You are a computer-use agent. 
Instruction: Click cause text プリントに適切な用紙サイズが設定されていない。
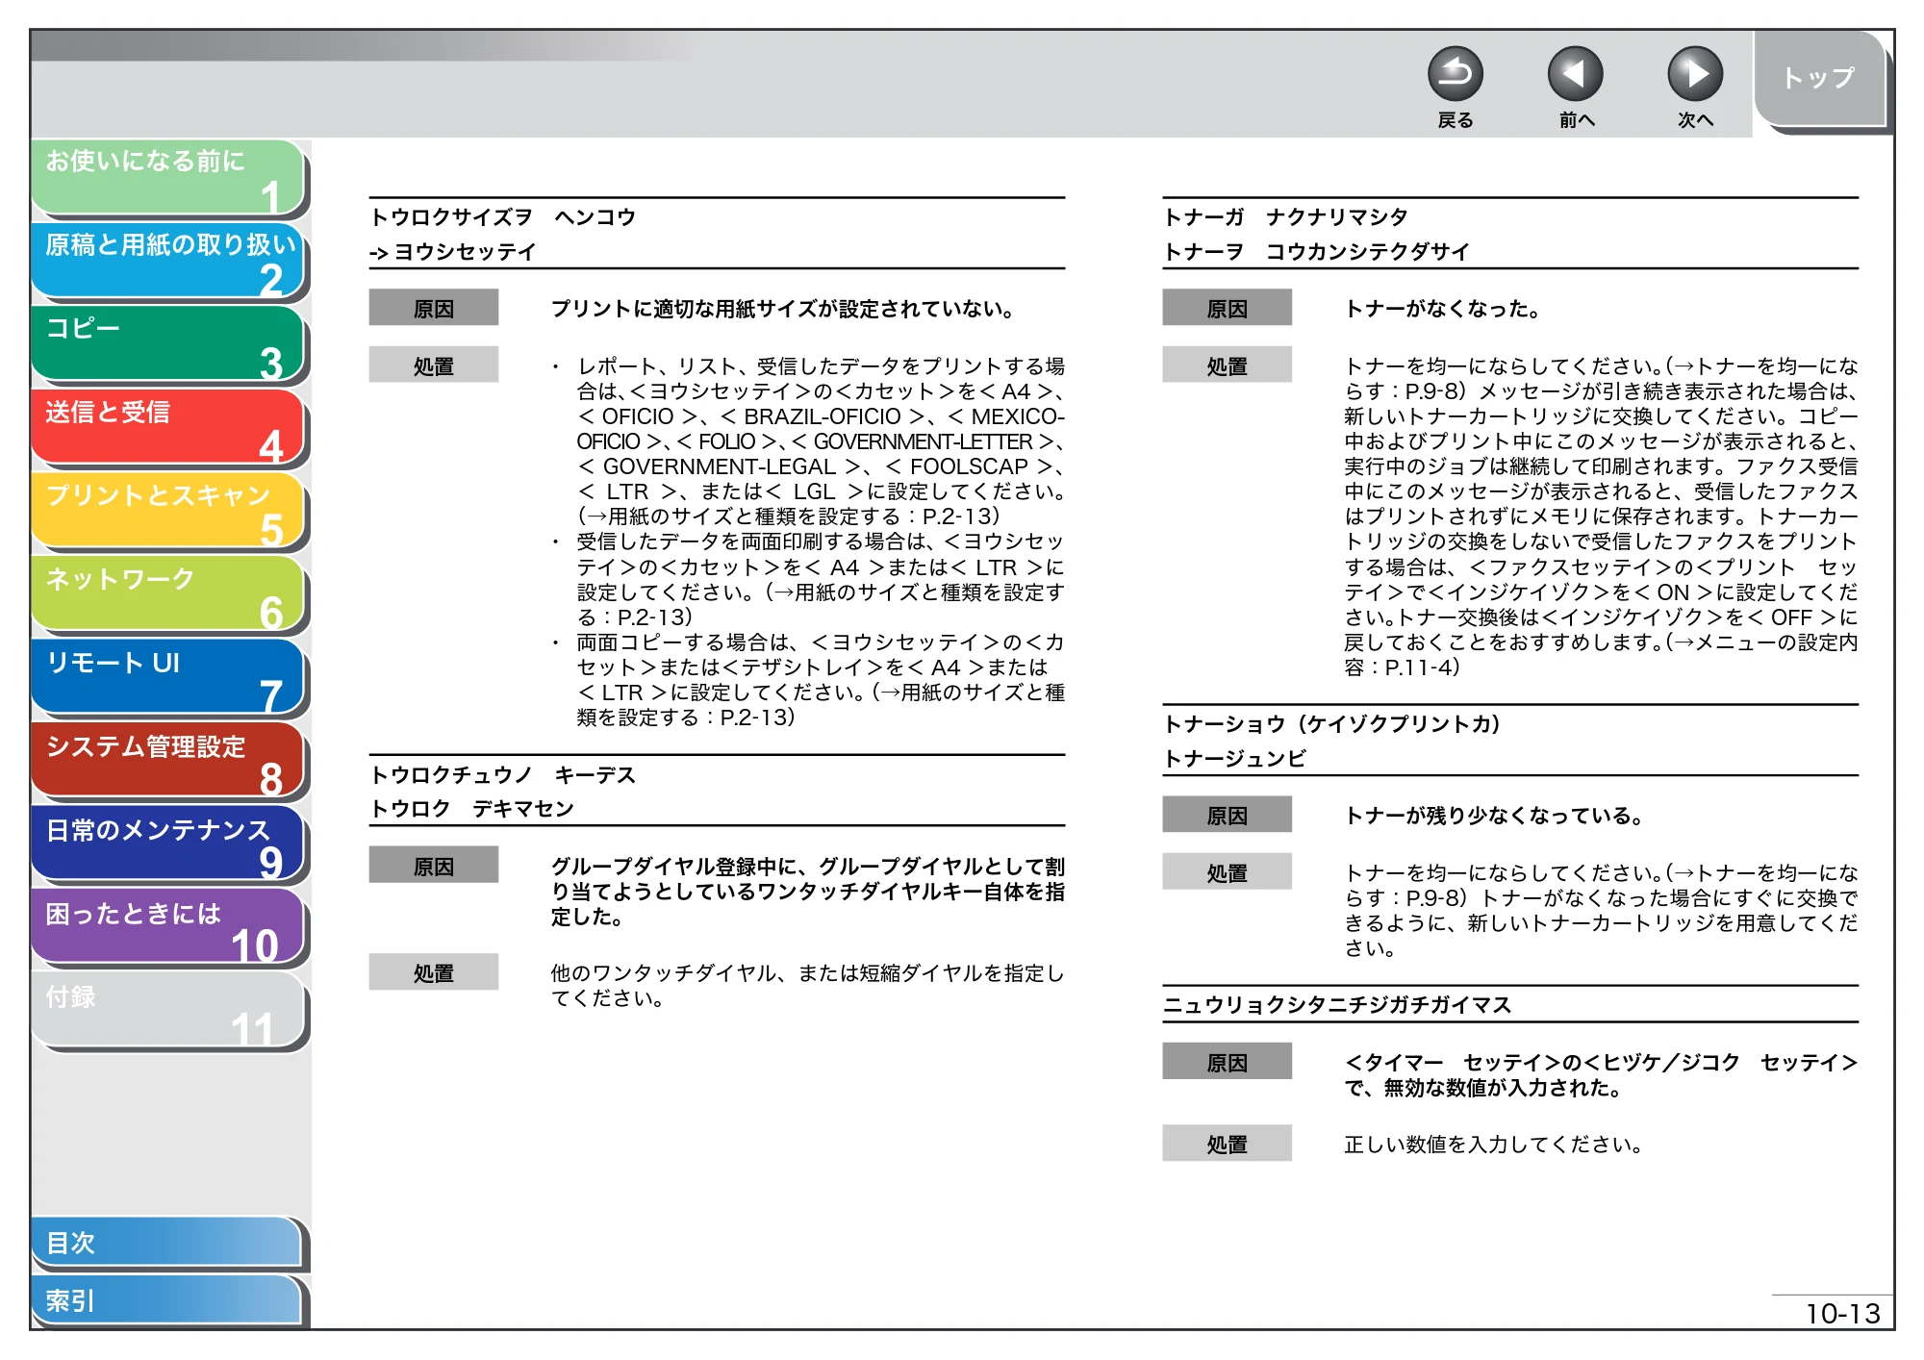(x=783, y=309)
